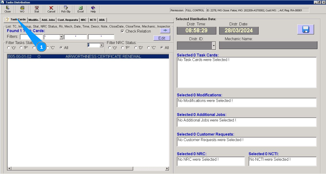Click the Distr. Date field 28/03/2024
The image size is (326, 174).
(x=239, y=30)
